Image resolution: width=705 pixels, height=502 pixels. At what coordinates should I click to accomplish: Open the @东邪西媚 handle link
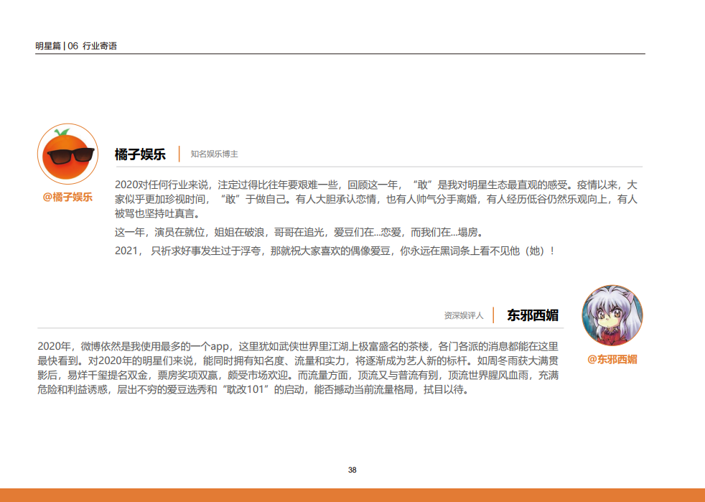click(612, 359)
